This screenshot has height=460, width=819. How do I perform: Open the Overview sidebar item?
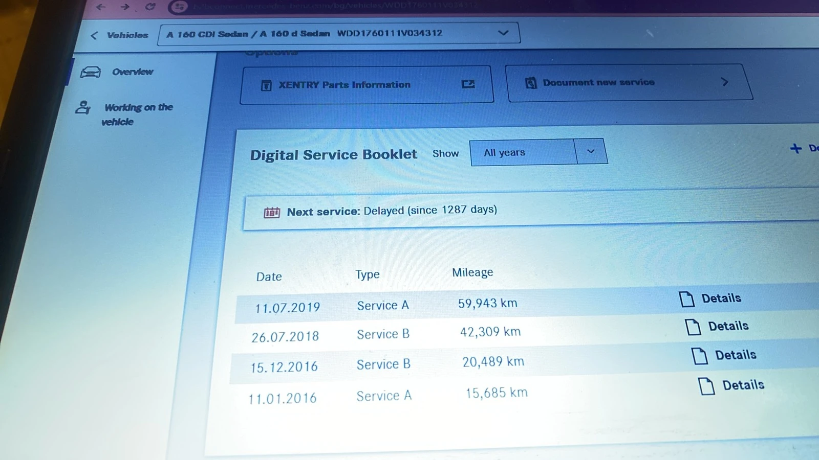(117, 72)
